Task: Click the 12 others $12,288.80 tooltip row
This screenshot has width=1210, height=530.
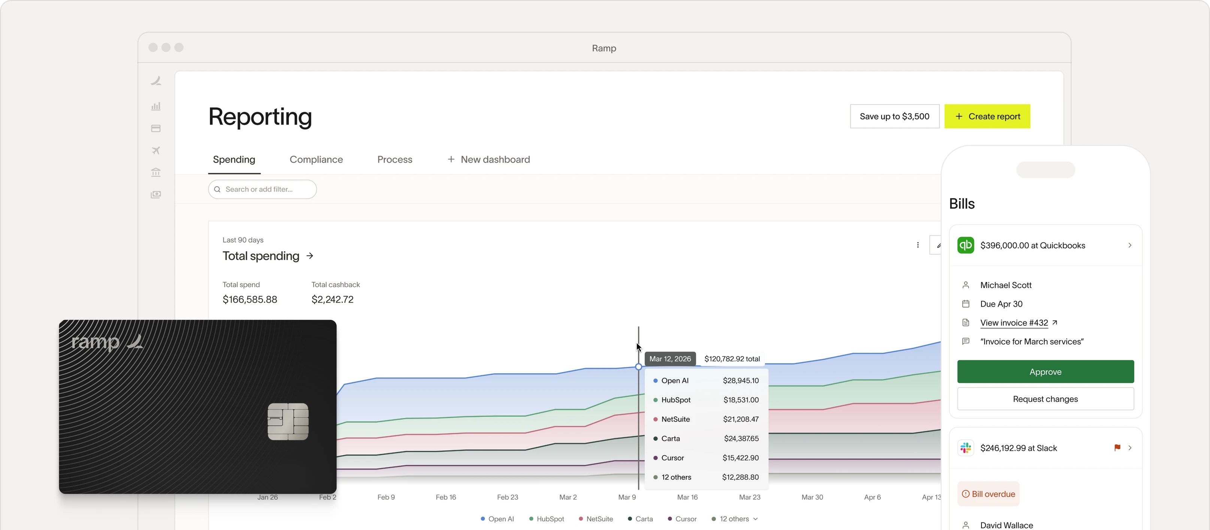Action: pyautogui.click(x=706, y=477)
